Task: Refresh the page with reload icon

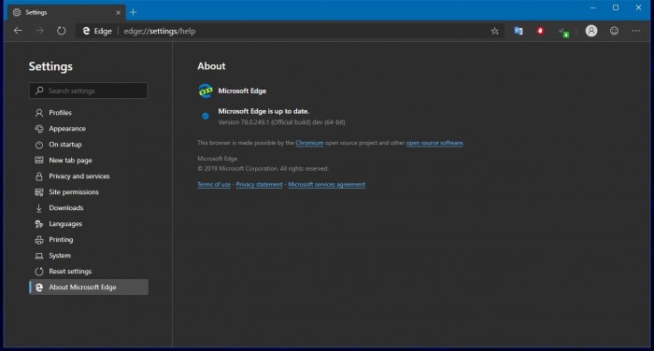Action: coord(62,31)
